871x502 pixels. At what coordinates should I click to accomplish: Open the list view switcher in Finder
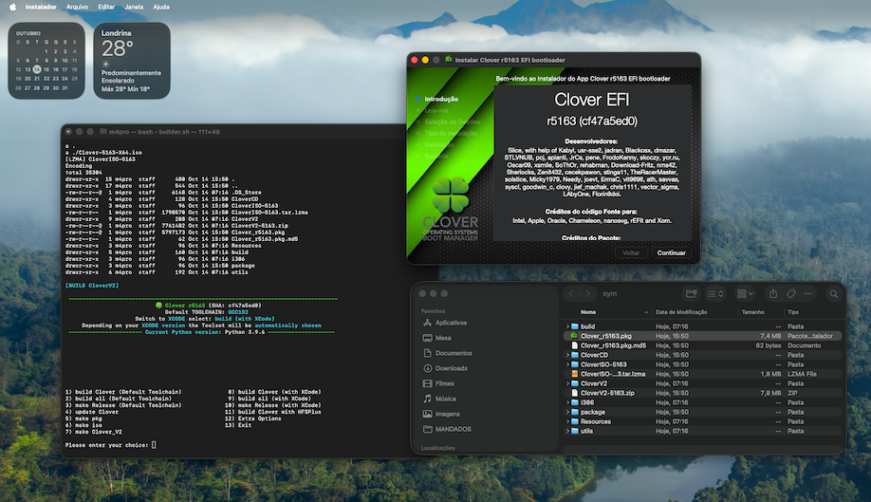click(714, 294)
